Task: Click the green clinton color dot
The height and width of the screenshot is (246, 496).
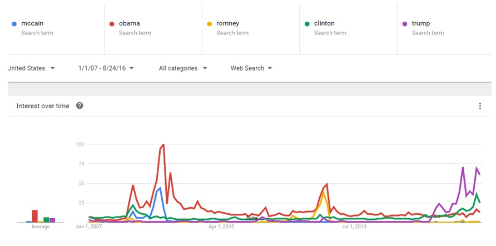Action: 307,24
